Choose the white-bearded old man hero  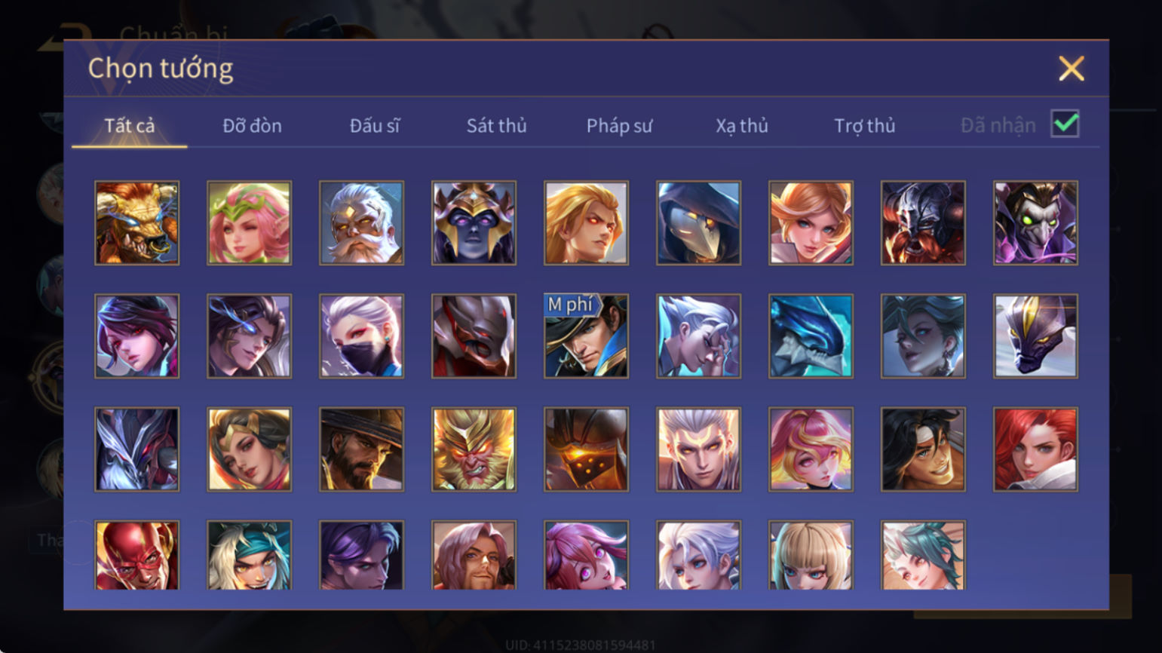pyautogui.click(x=362, y=223)
